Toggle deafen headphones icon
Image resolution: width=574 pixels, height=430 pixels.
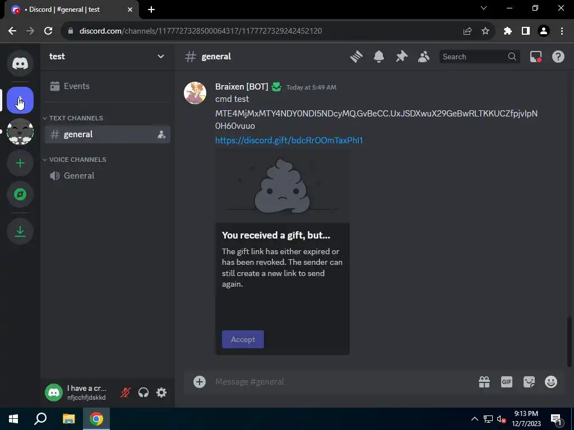click(x=143, y=392)
